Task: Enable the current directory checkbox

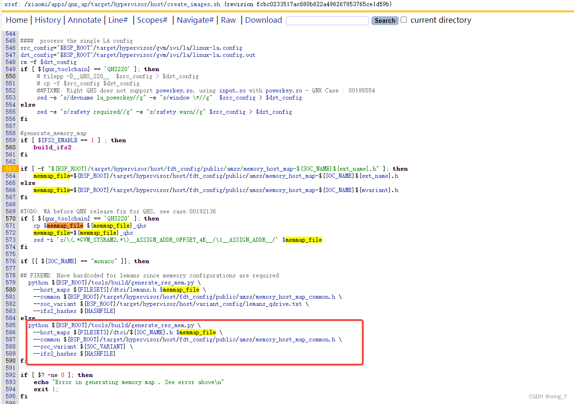Action: [404, 20]
